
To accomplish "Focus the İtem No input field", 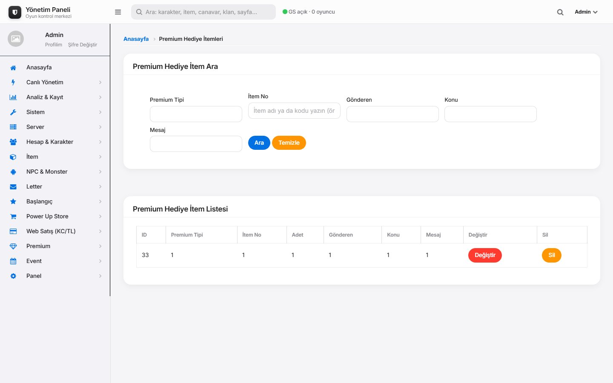I will (294, 111).
